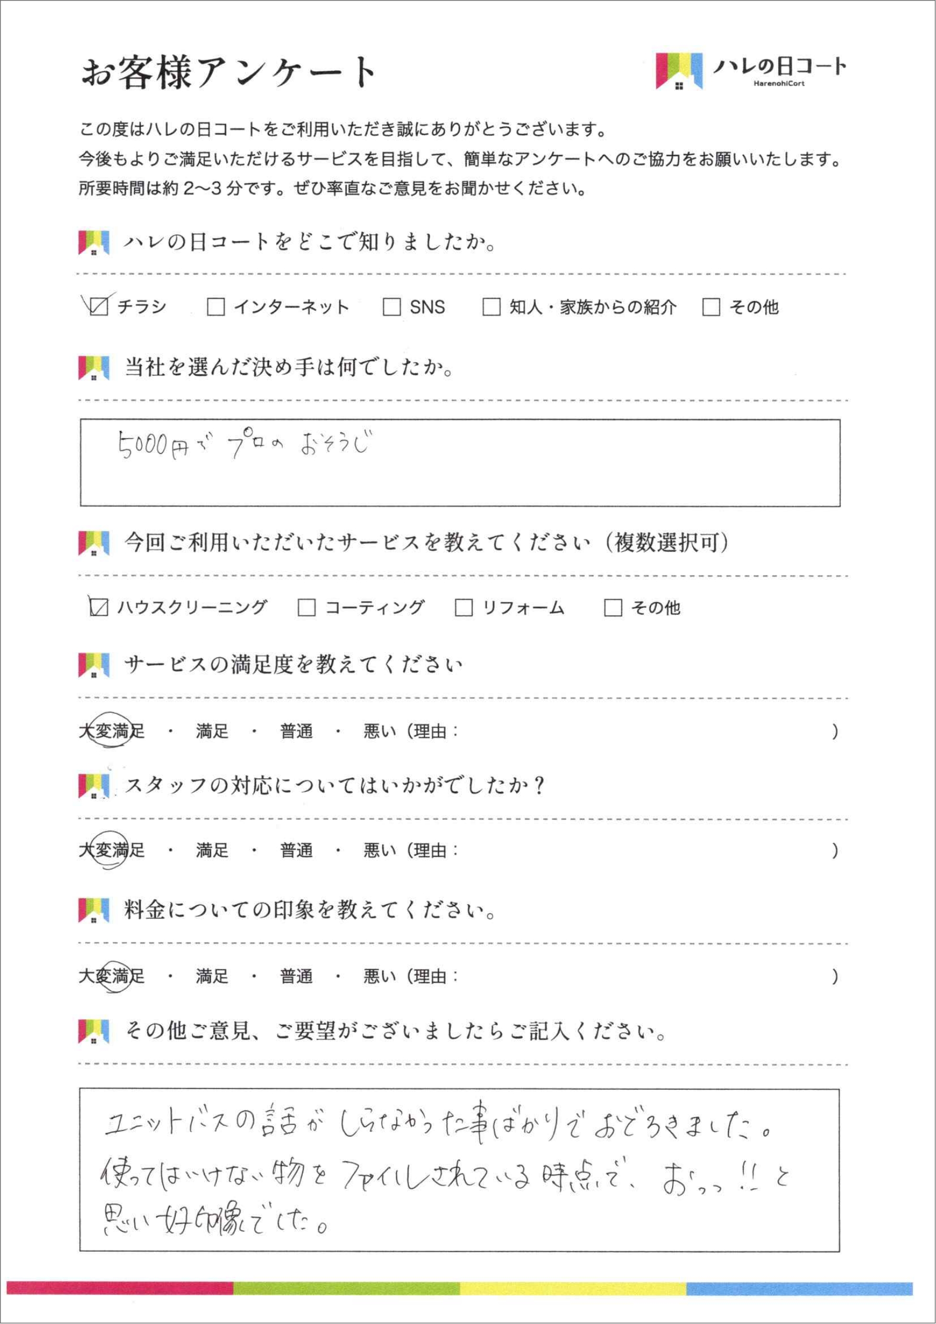The image size is (936, 1324).
Task: Click the その他ご意見 handwritten comment box
Action: click(459, 1170)
